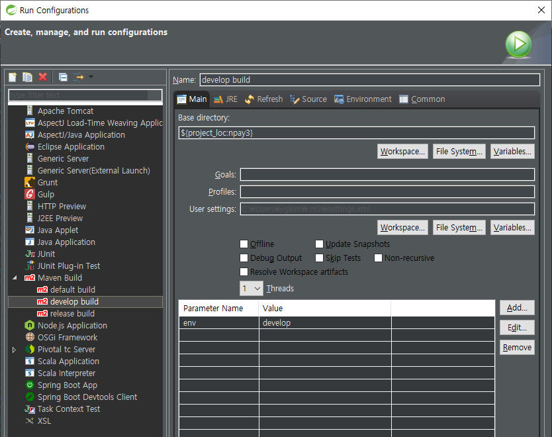Click the Spring Boot App icon
The image size is (552, 437).
pos(30,385)
